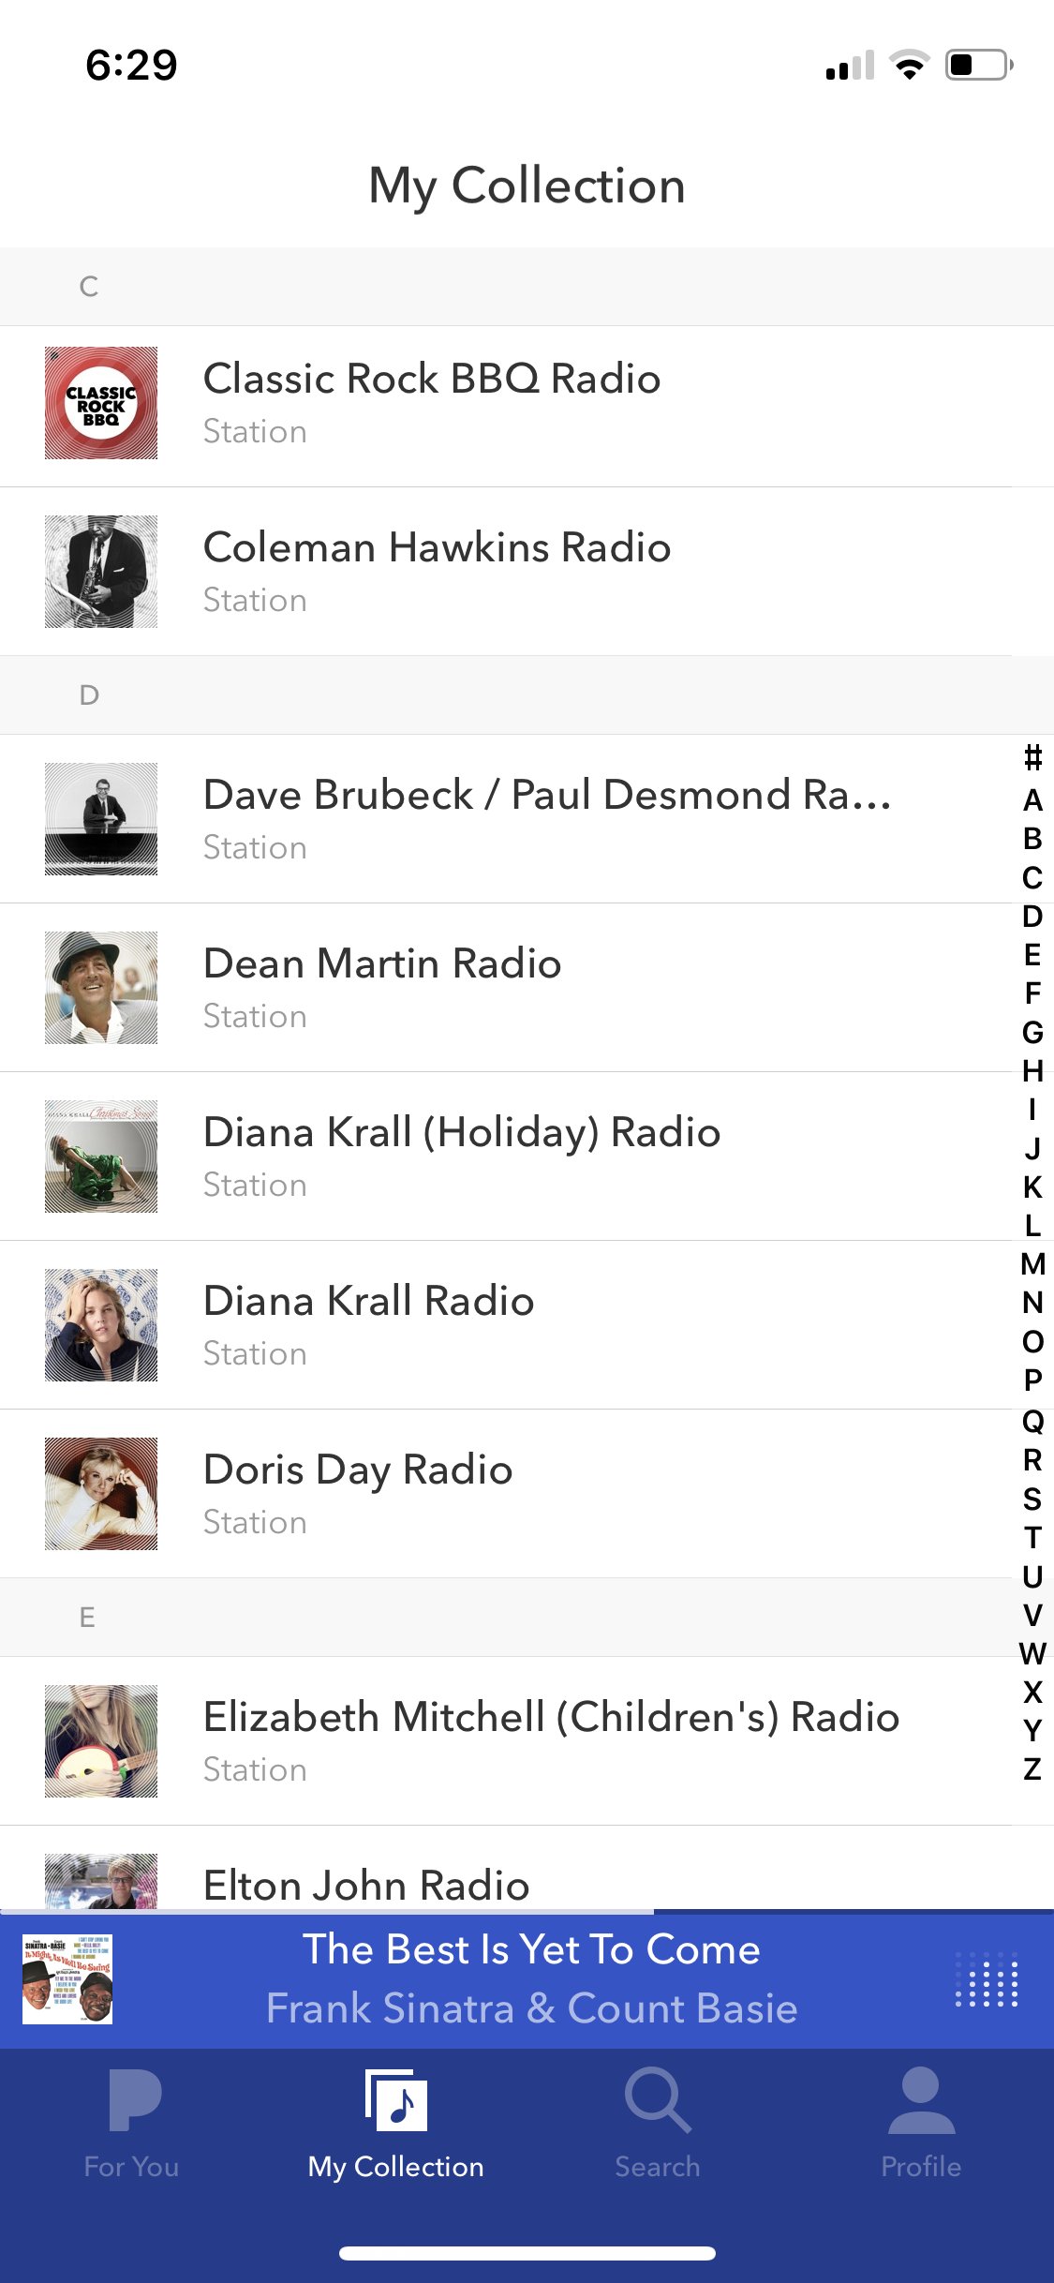
Task: Tap the Coleman Hawkins station artwork
Action: pyautogui.click(x=101, y=572)
